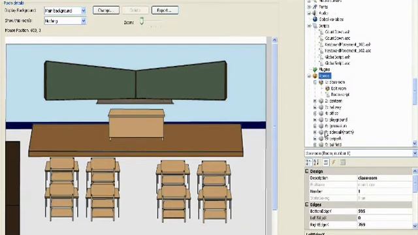Click the grey icon beside 3: hallway

[321, 107]
